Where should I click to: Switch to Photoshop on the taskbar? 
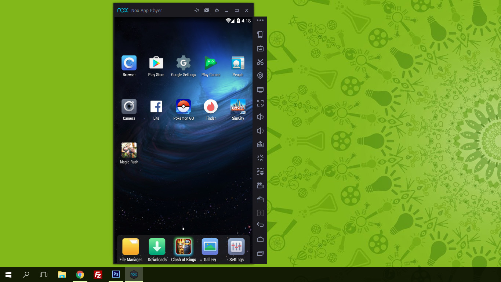click(x=116, y=275)
